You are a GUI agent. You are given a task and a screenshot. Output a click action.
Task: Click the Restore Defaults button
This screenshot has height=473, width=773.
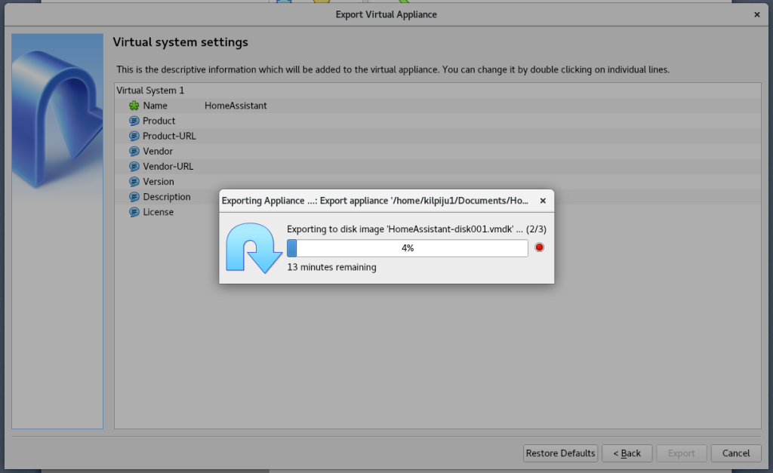pyautogui.click(x=561, y=453)
